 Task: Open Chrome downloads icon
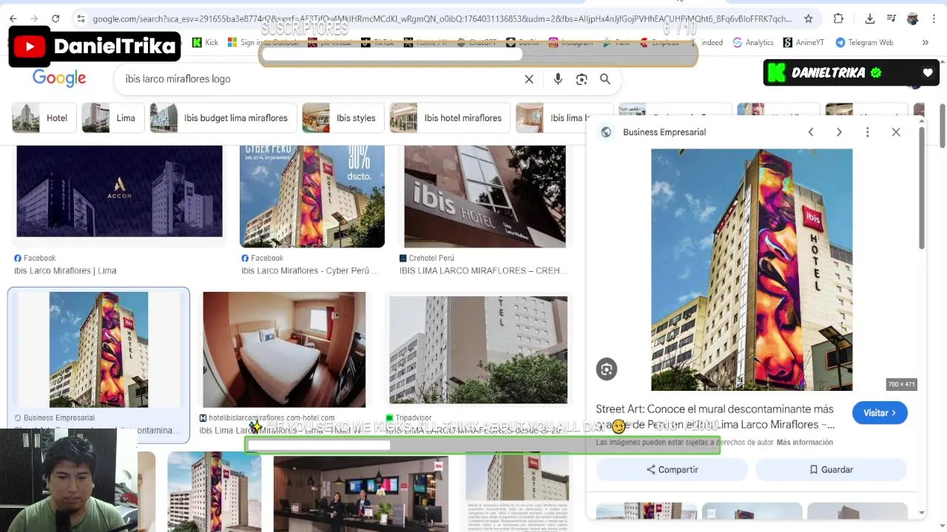pos(870,18)
